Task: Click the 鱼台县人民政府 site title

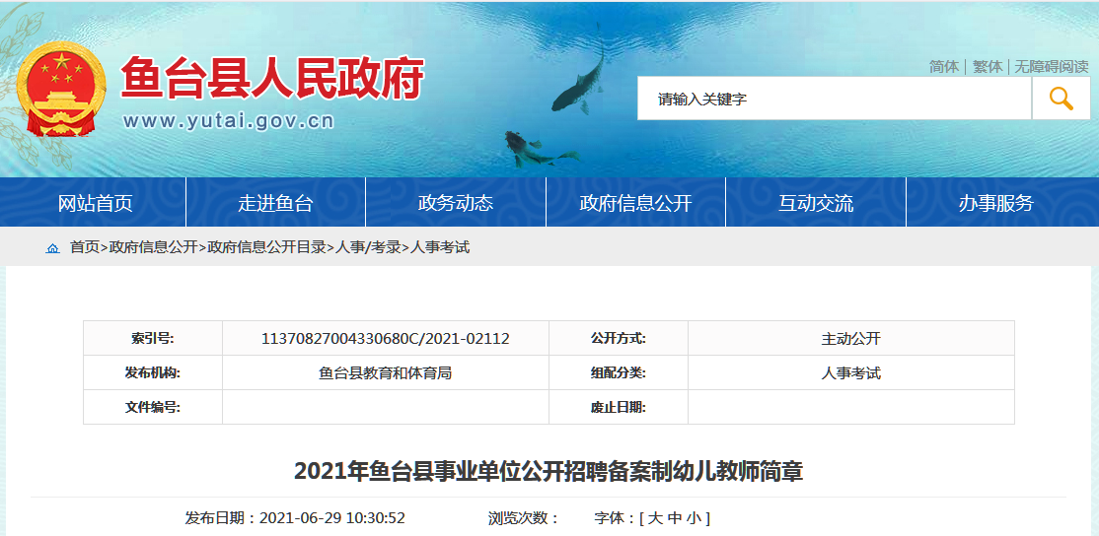Action: coord(272,78)
